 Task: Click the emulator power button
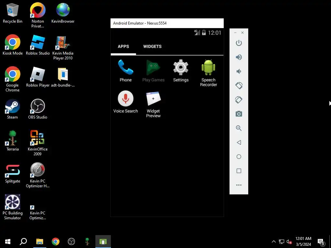point(239,43)
